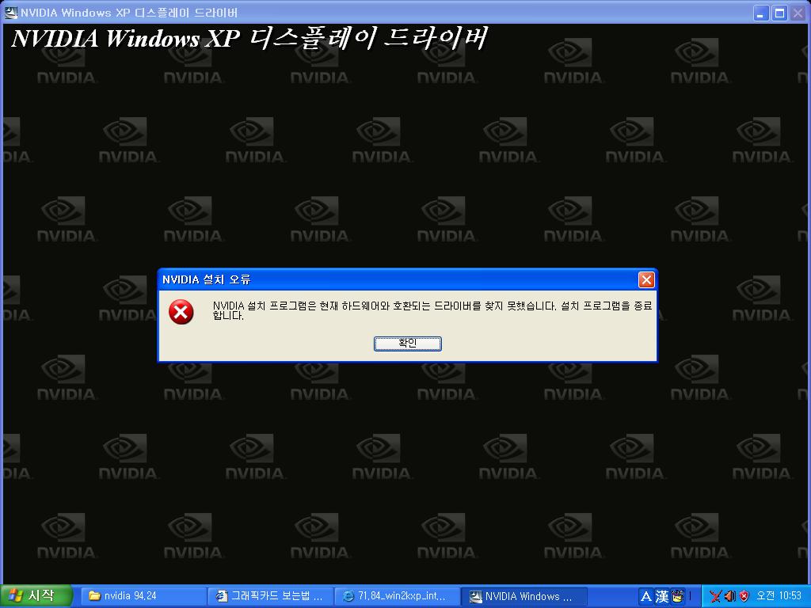This screenshot has width=811, height=608.
Task: Click the installer icon in main title bar
Action: pos(11,13)
